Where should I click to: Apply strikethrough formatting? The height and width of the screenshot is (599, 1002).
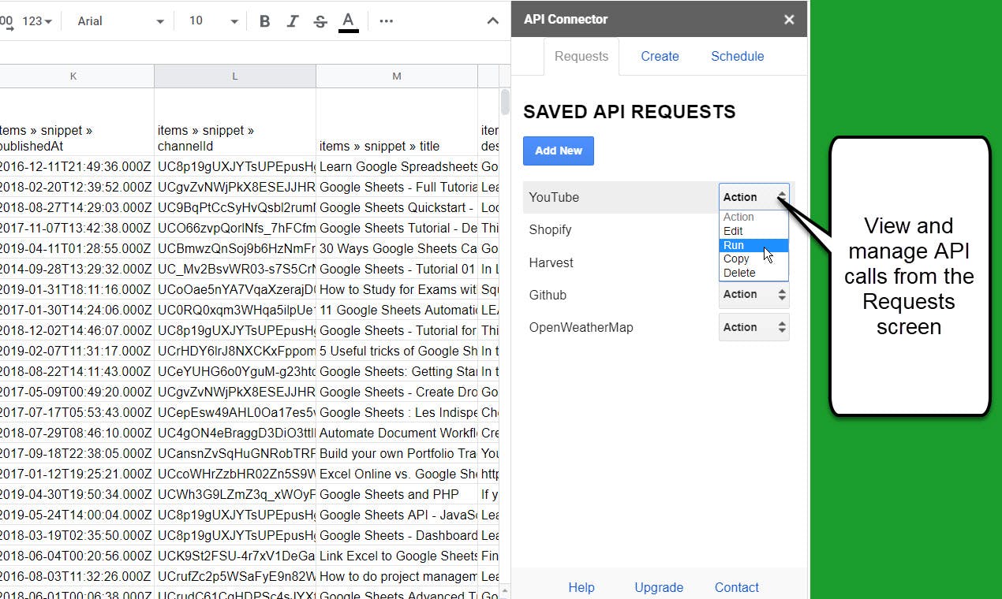coord(320,21)
